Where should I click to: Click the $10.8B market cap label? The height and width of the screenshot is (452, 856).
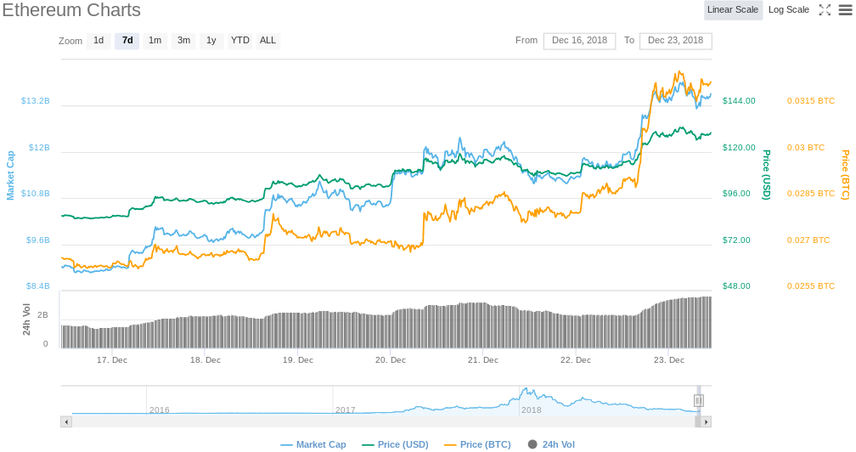(x=36, y=194)
